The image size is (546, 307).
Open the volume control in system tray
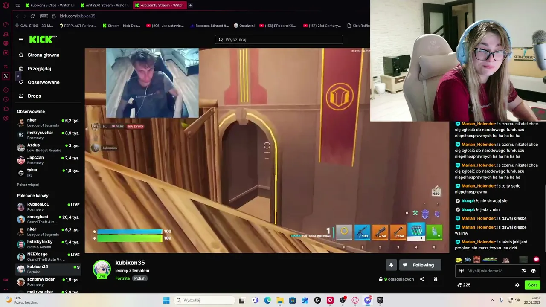point(517,300)
